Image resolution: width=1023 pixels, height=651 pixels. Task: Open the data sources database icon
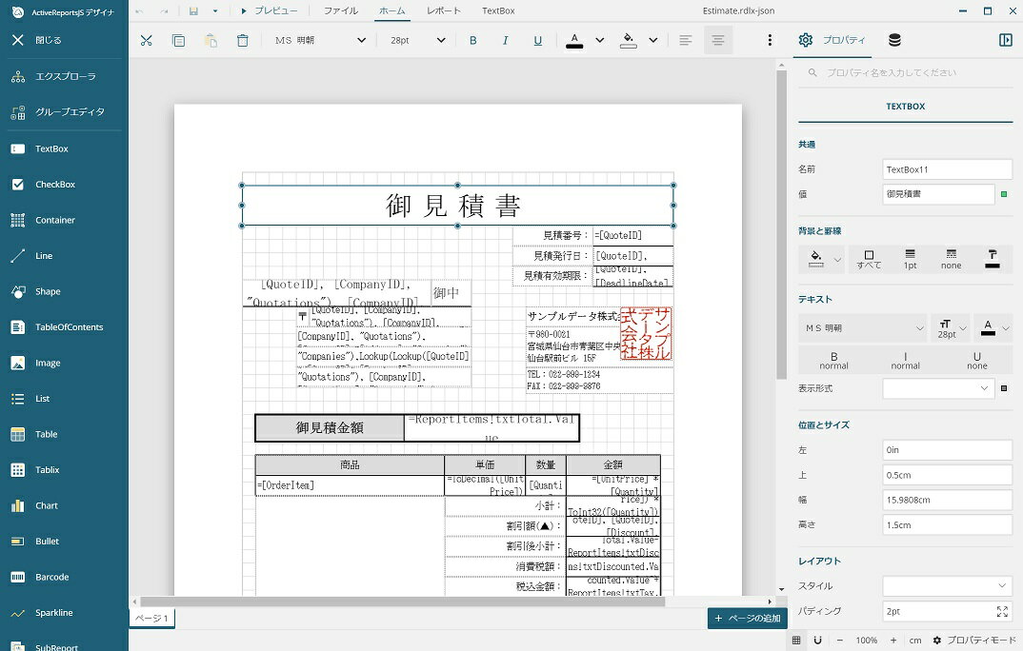[x=894, y=40]
